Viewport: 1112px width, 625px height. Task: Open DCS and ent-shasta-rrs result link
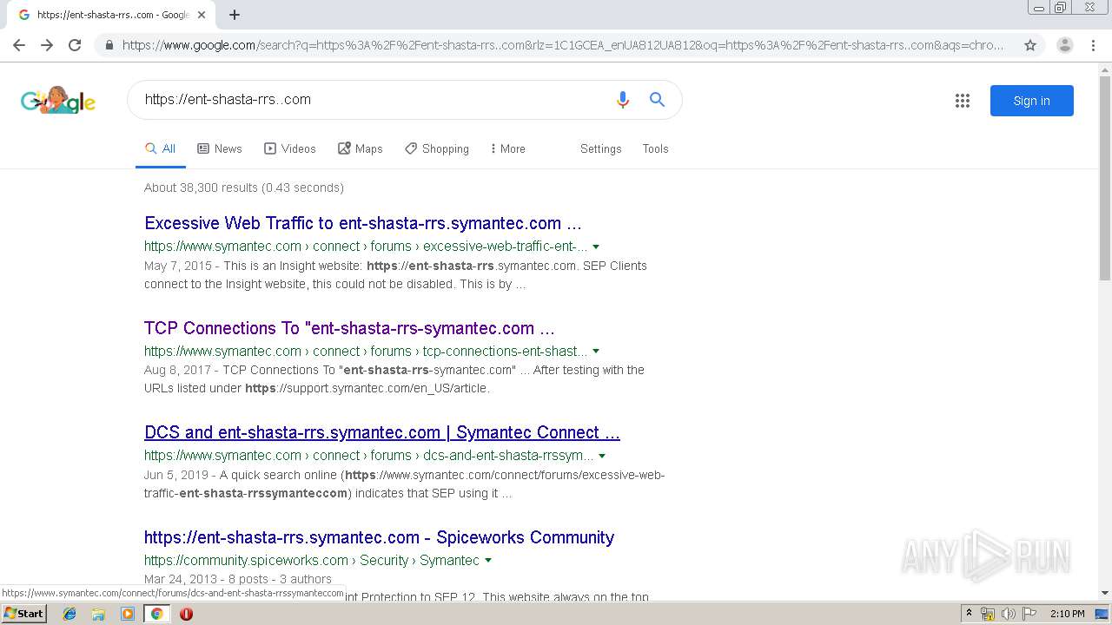coord(382,432)
